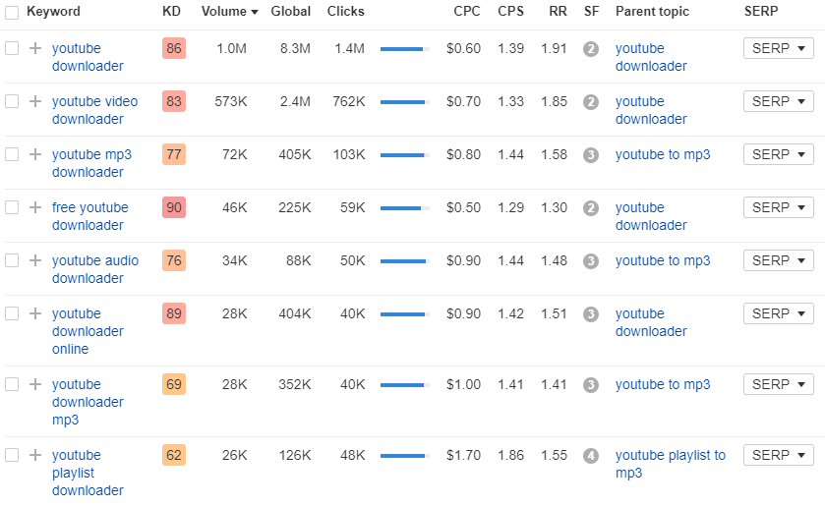Image resolution: width=825 pixels, height=507 pixels.
Task: Check the 'youtube audio downloader' row checkbox
Action: 12,260
